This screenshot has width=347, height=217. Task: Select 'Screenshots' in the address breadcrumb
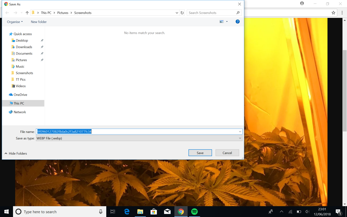coord(83,13)
